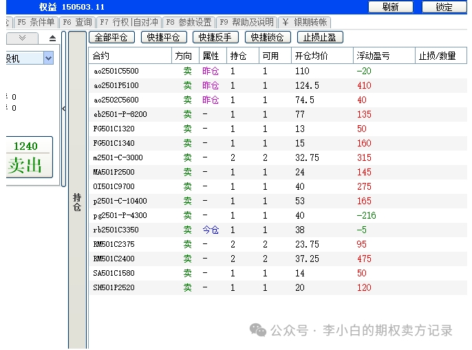
Task: Select the FG501C1340 position row
Action: (278, 143)
